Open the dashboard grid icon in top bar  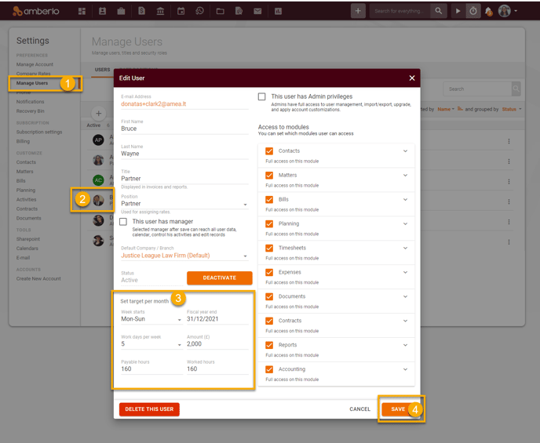click(82, 11)
